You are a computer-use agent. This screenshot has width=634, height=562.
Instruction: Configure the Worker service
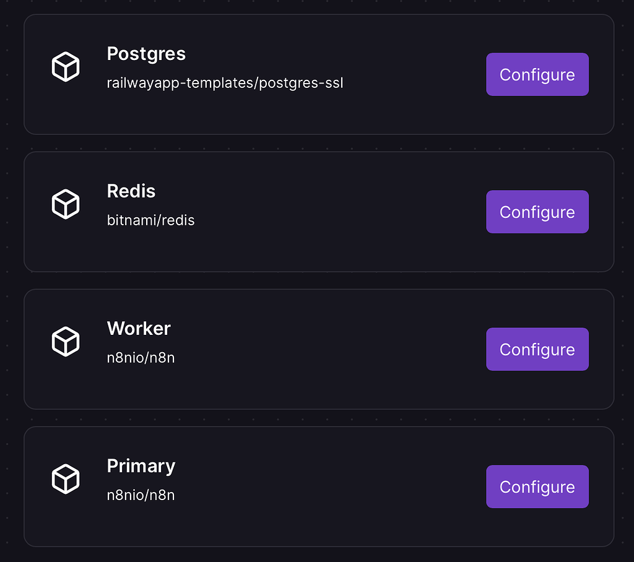pos(537,349)
